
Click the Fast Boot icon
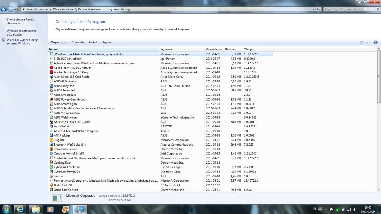51,176
